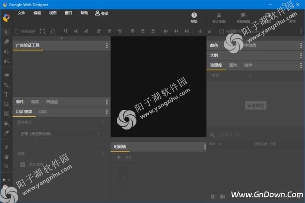Switch to 设计视图 design view
The width and height of the screenshot is (305, 203).
point(219,18)
